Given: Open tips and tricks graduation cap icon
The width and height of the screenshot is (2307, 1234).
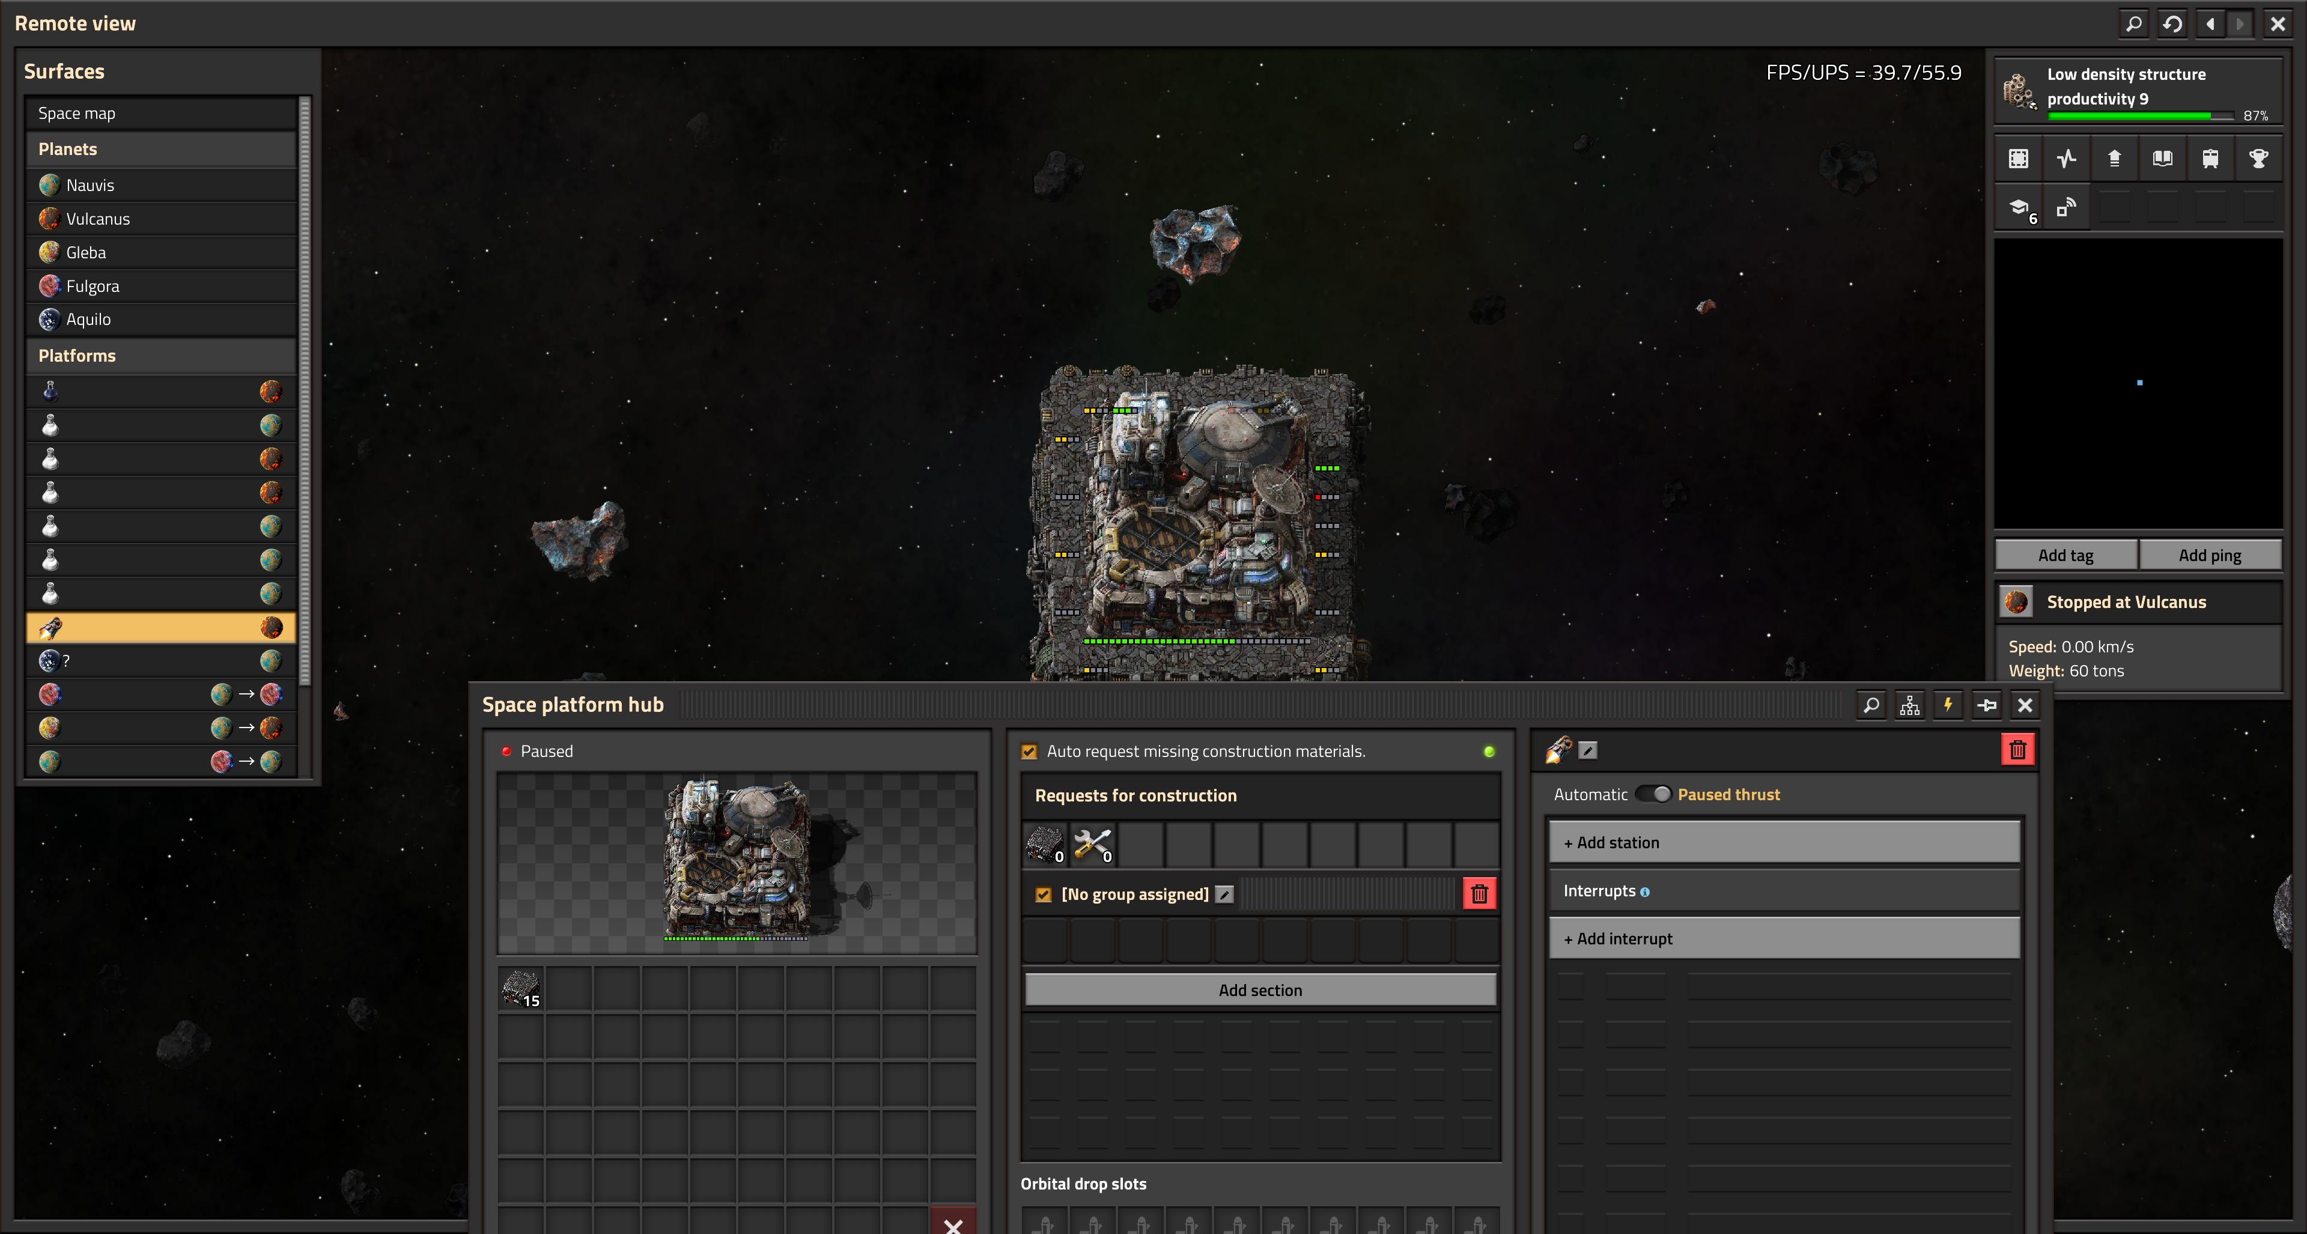Looking at the screenshot, I should [x=2019, y=207].
